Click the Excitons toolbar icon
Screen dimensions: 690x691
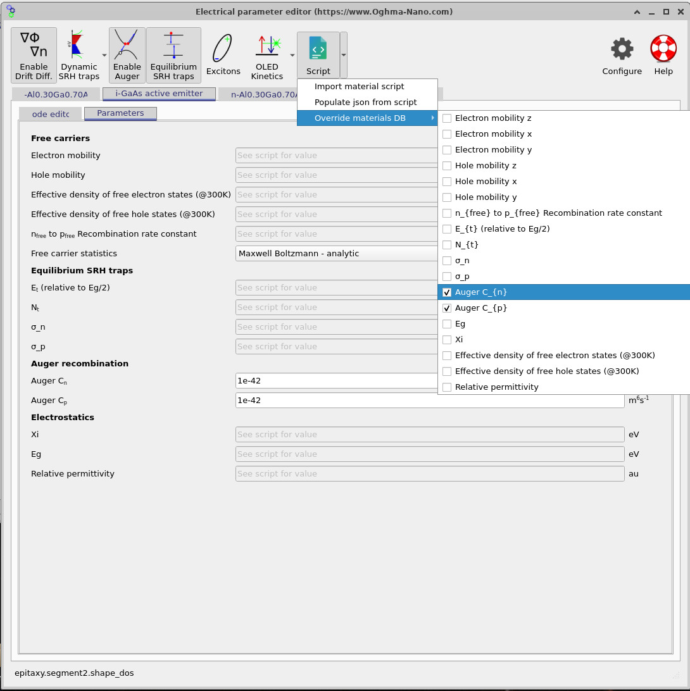pyautogui.click(x=223, y=55)
